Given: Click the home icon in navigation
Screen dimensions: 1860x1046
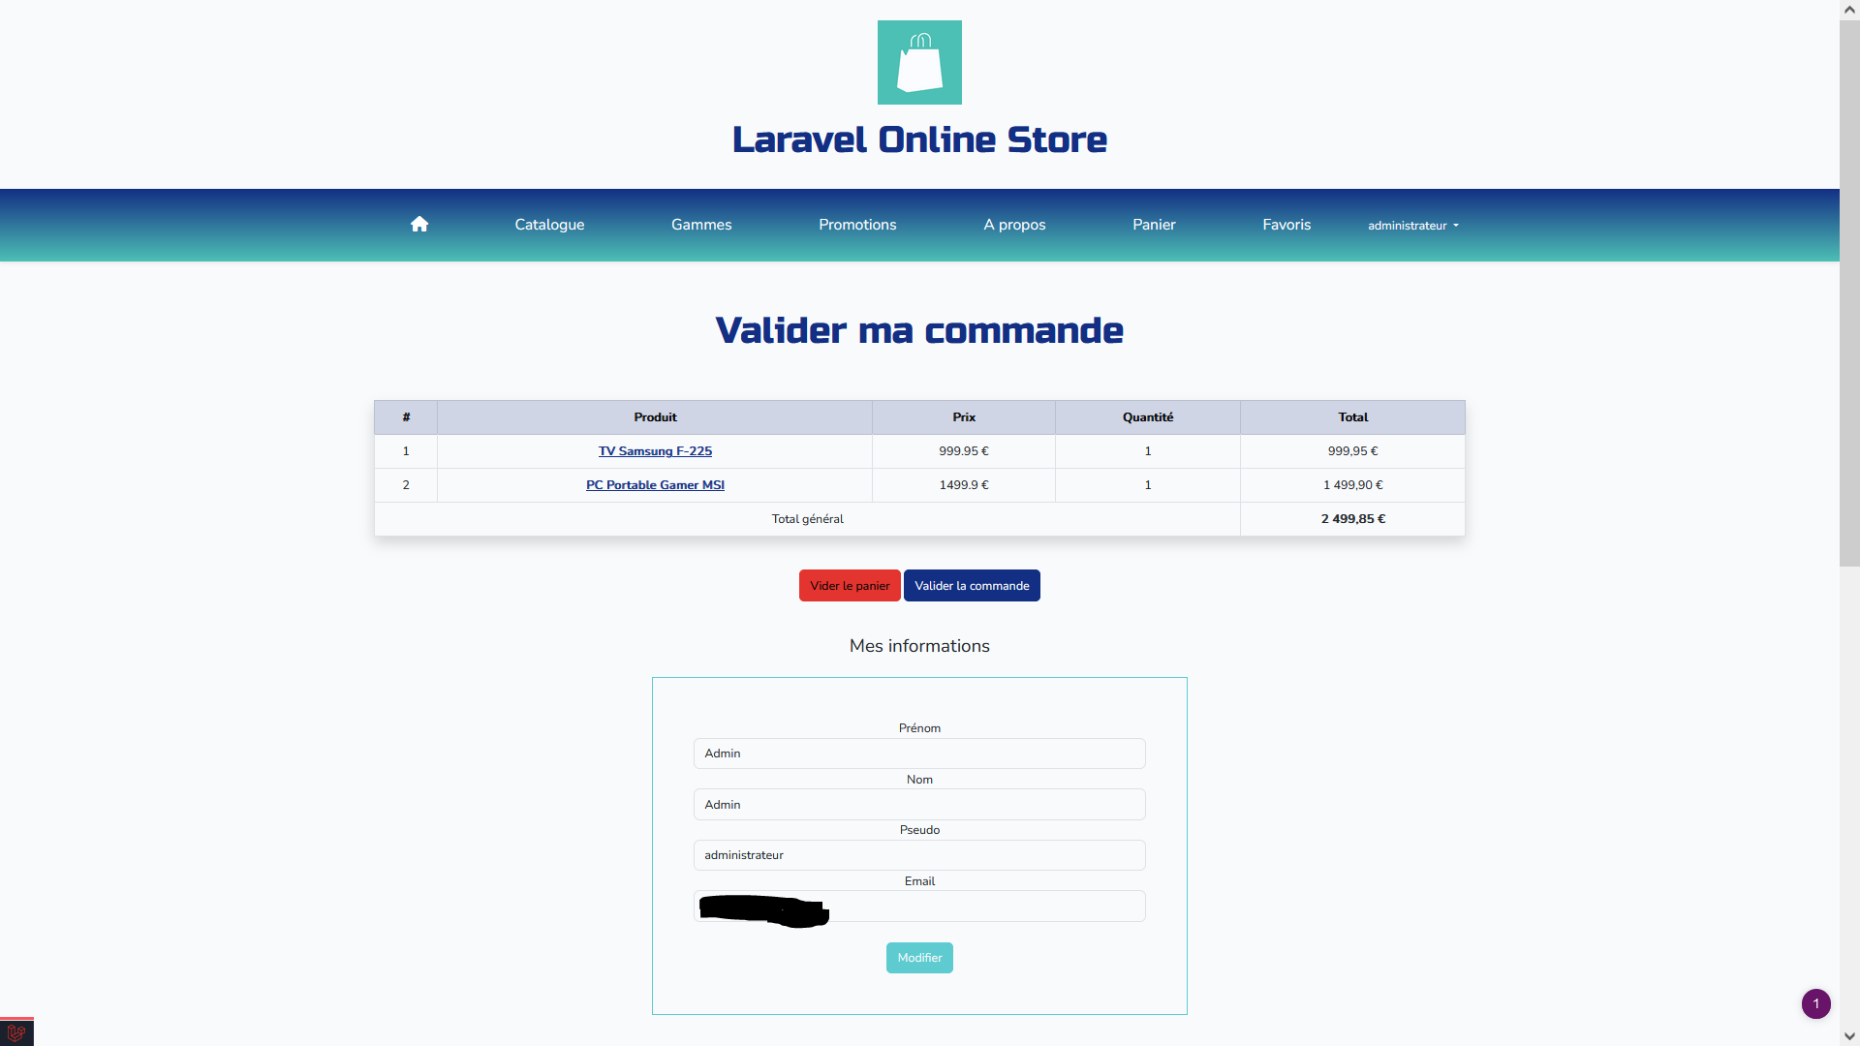Looking at the screenshot, I should click(x=419, y=224).
